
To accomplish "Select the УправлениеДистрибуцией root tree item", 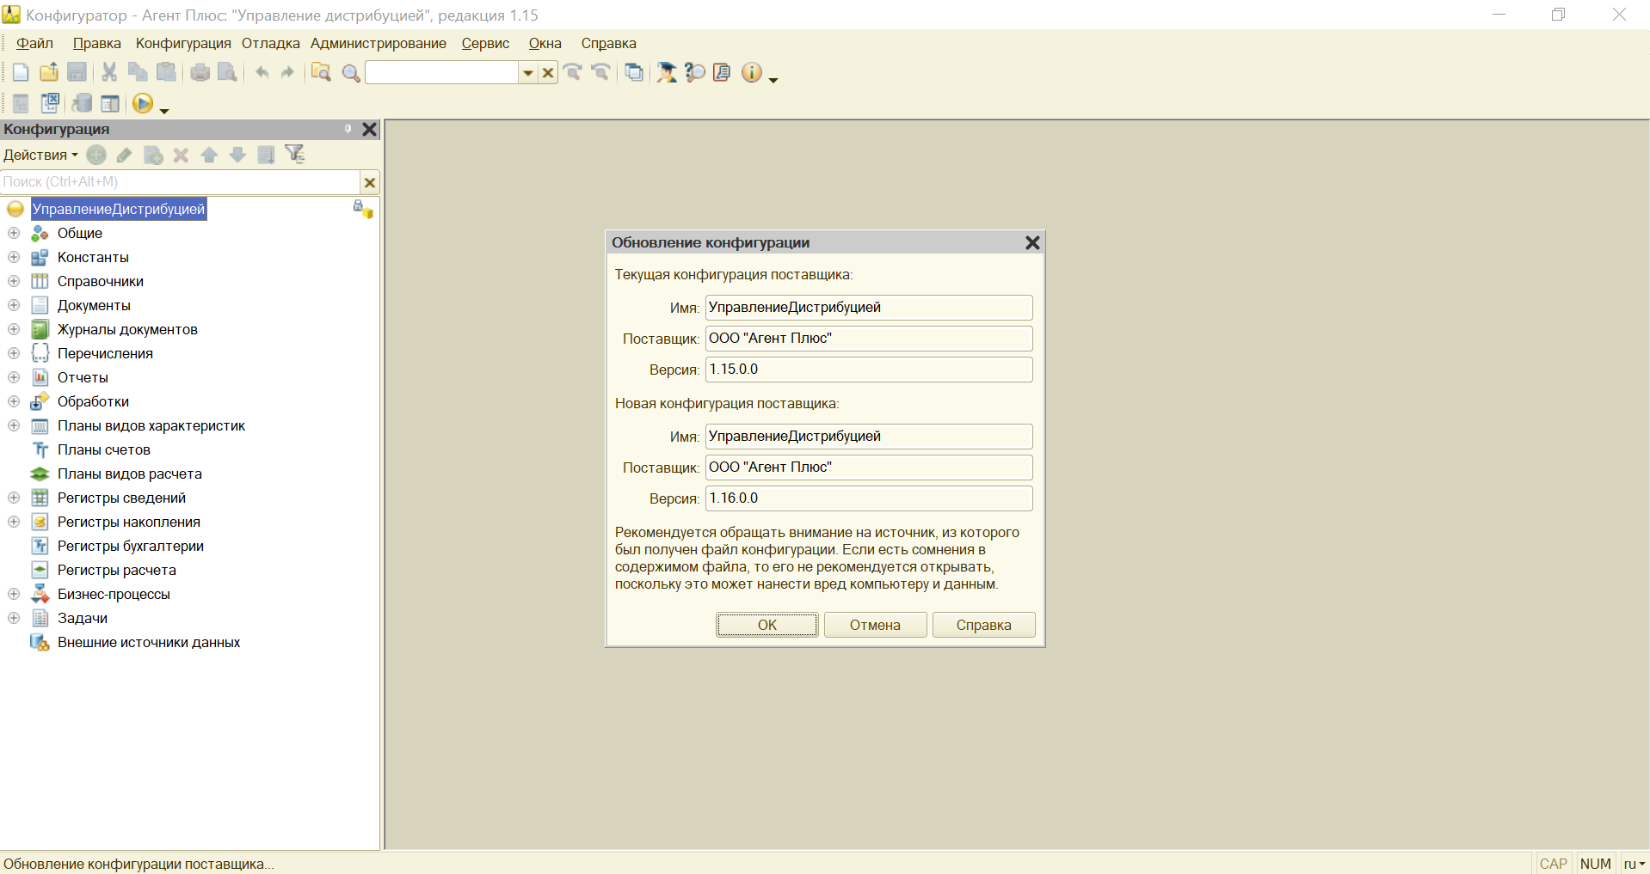I will [x=119, y=209].
